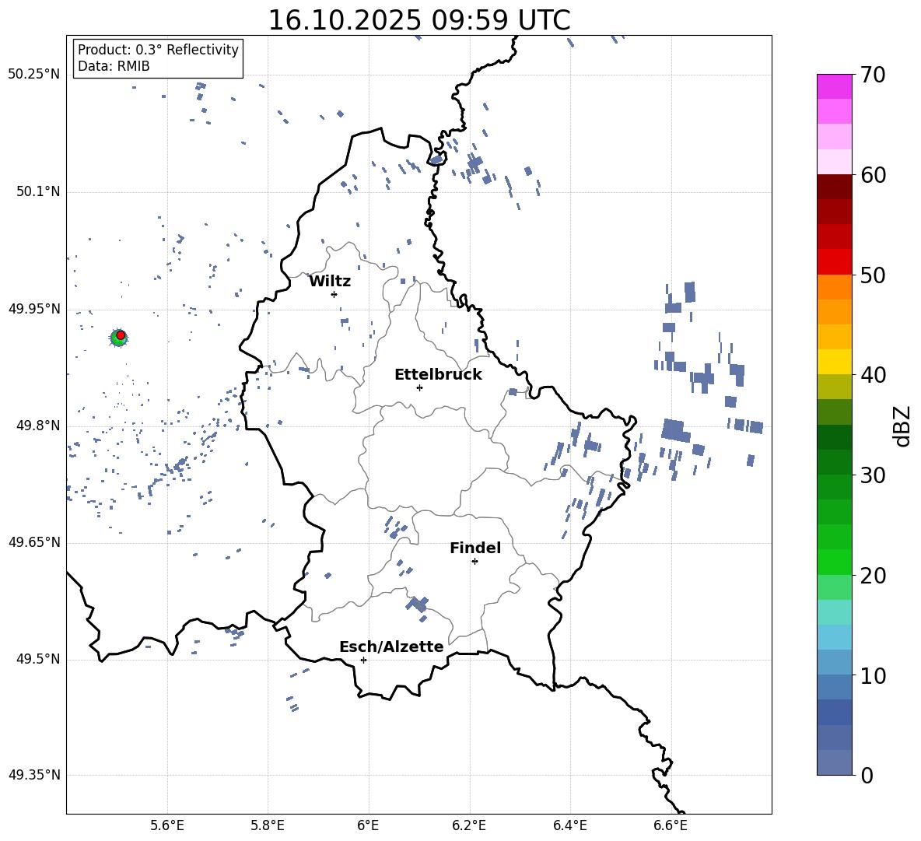Image resolution: width=921 pixels, height=841 pixels.
Task: Click the dark maroon colorbar segment below 60
Action: click(x=834, y=187)
